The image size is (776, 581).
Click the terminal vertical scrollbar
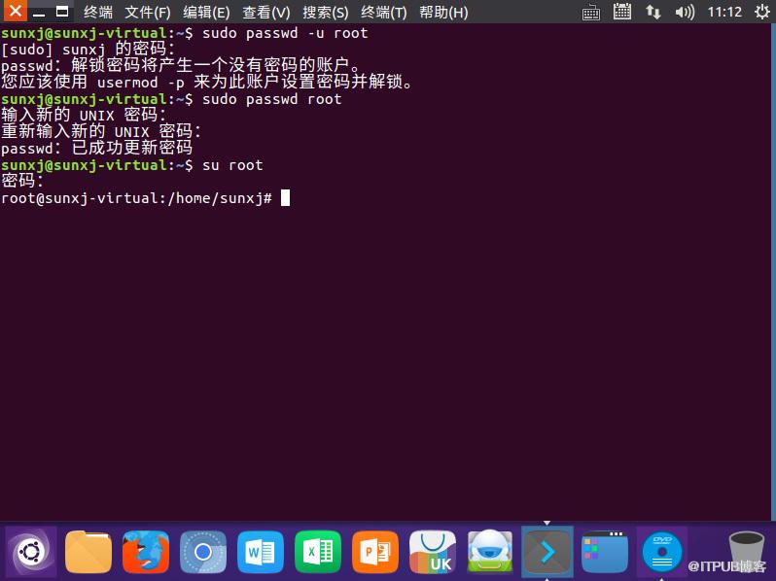[x=773, y=272]
